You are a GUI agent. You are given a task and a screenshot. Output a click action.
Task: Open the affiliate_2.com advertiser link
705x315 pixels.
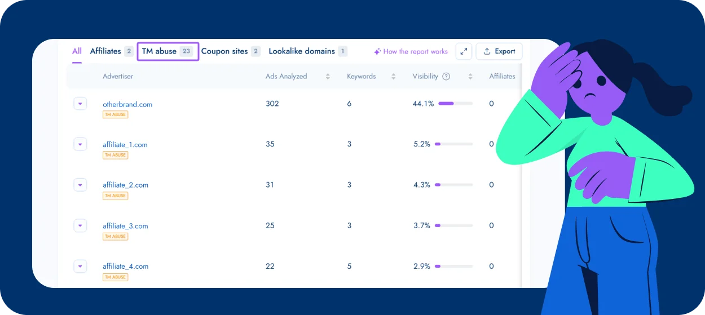[x=125, y=185]
